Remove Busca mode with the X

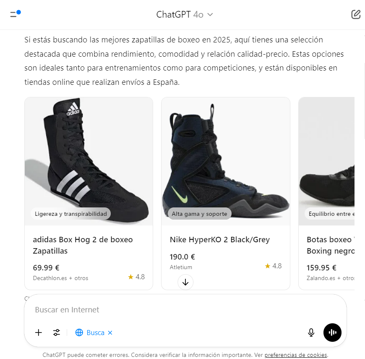click(110, 333)
